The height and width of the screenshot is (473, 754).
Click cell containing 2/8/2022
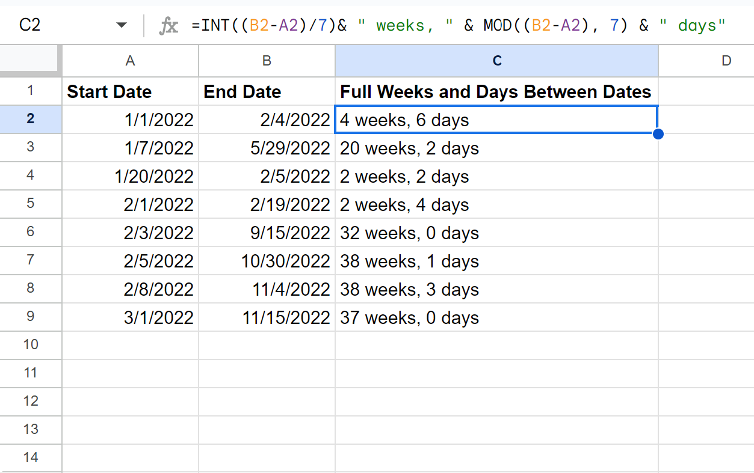tap(130, 289)
